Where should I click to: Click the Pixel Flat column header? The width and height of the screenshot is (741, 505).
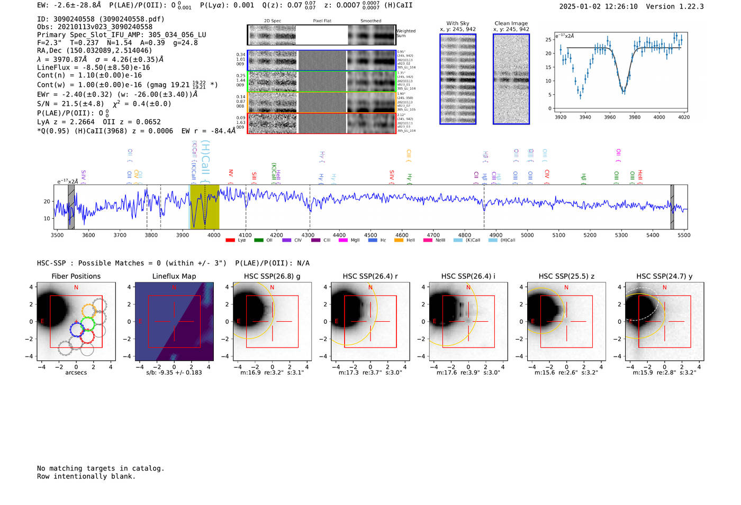(322, 21)
